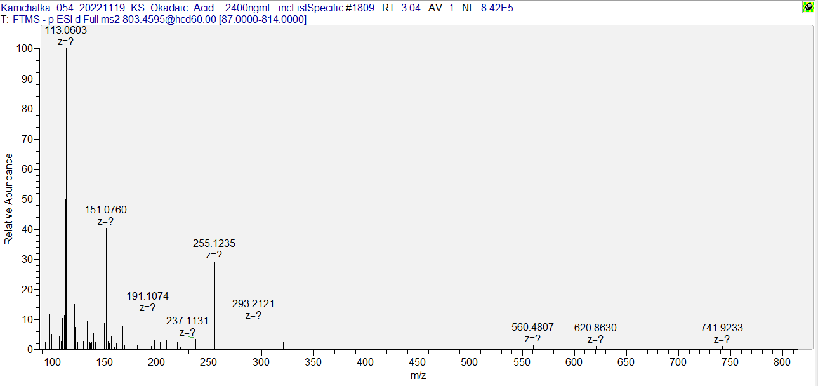Click the Relative Abundance axis title

tap(9, 199)
